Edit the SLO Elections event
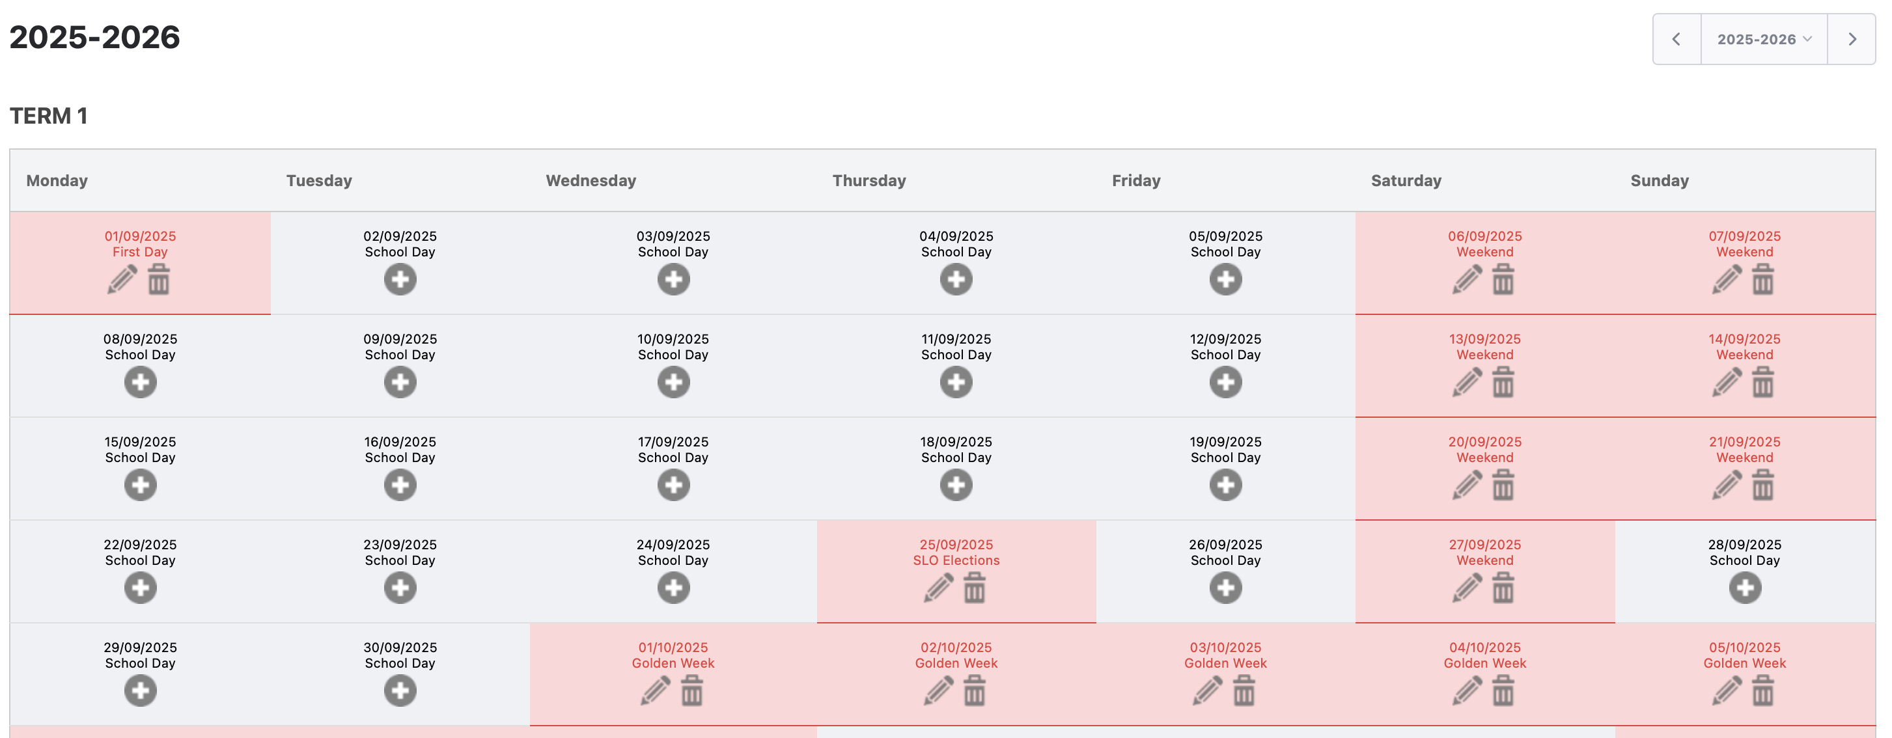 click(938, 588)
